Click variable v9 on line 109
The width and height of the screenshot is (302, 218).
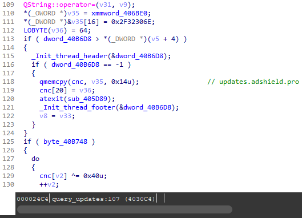123,5
